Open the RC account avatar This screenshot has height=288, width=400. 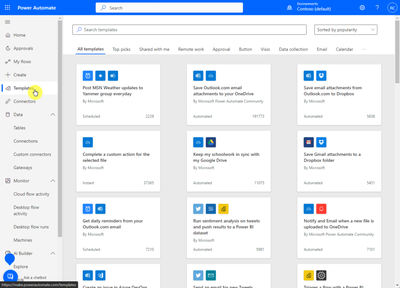click(x=392, y=8)
